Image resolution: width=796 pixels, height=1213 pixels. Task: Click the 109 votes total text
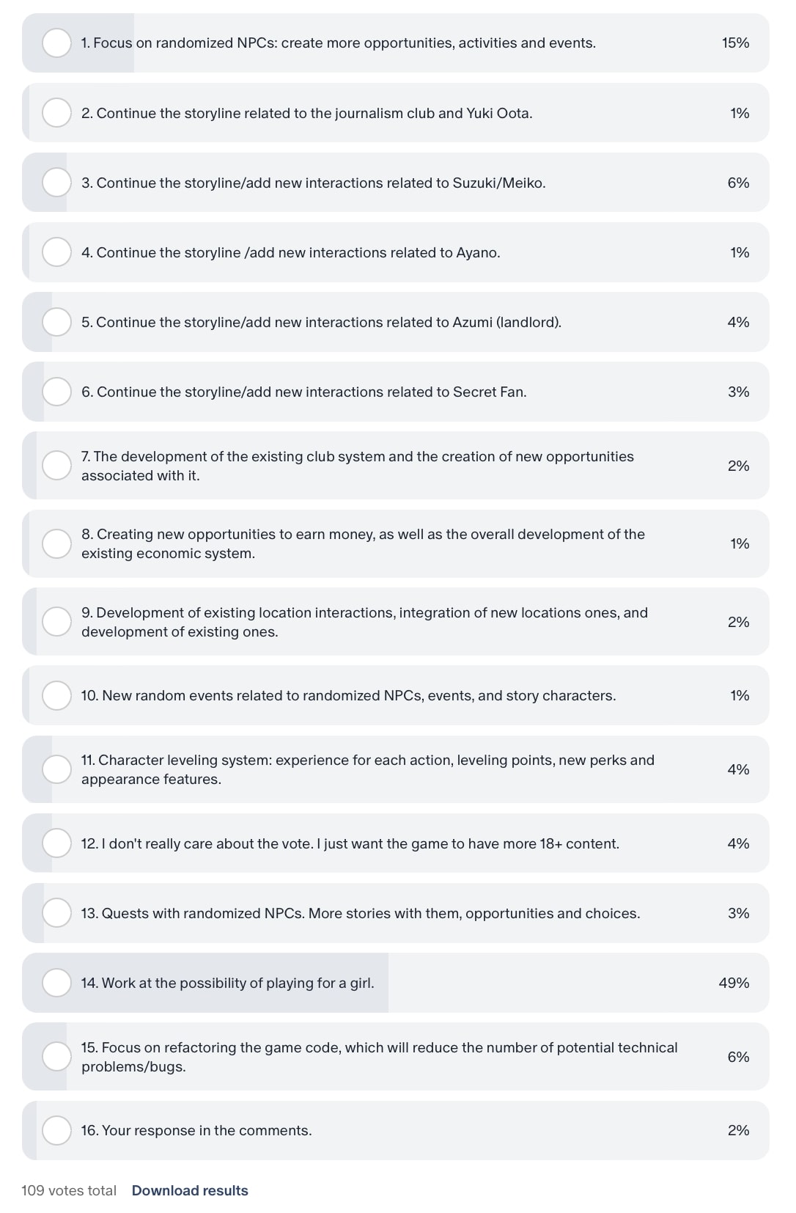[69, 1190]
